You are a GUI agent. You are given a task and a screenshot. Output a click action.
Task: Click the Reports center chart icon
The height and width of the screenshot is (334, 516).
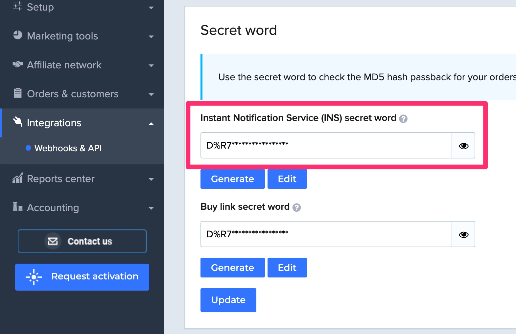[18, 178]
